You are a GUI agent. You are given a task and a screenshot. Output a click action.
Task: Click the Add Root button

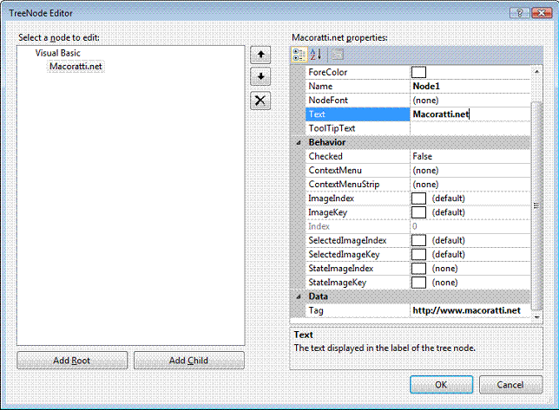[72, 361]
